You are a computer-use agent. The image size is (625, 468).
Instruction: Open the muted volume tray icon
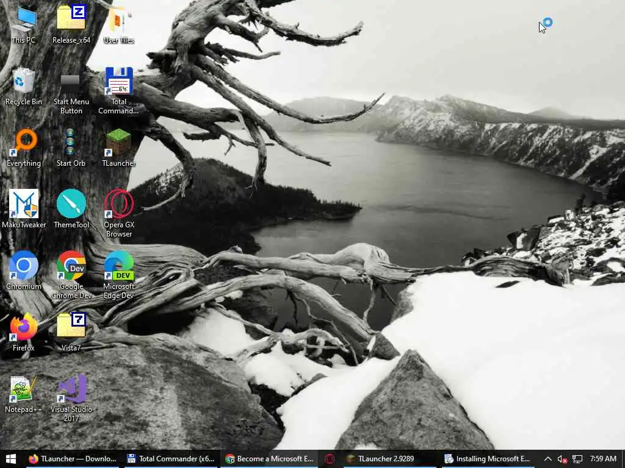pyautogui.click(x=562, y=459)
